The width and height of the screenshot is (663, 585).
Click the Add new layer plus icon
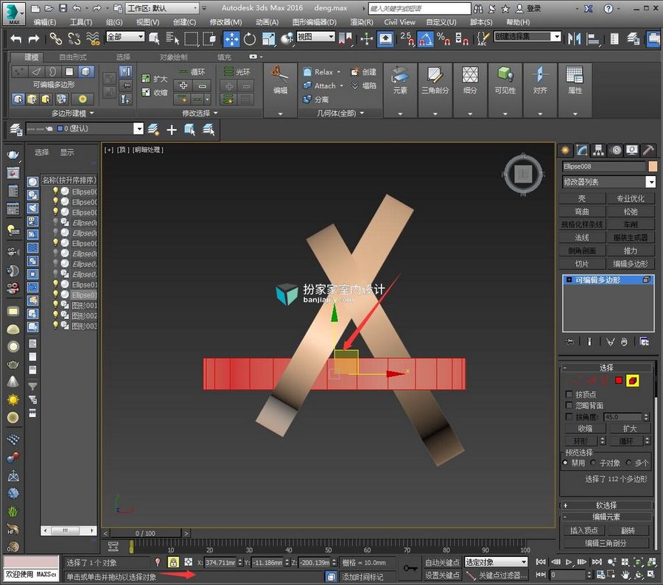[x=172, y=130]
